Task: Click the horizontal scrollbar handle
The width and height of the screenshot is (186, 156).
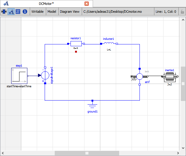Action: pos(87,153)
